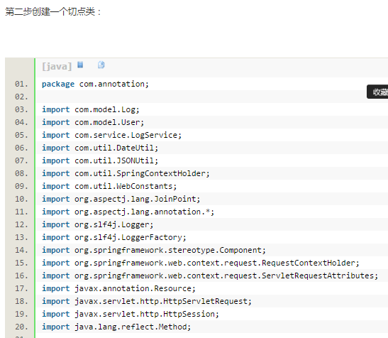Screen dimensions: 388x338
Task: Click line 'package com.annotation;'
Action: (x=95, y=84)
